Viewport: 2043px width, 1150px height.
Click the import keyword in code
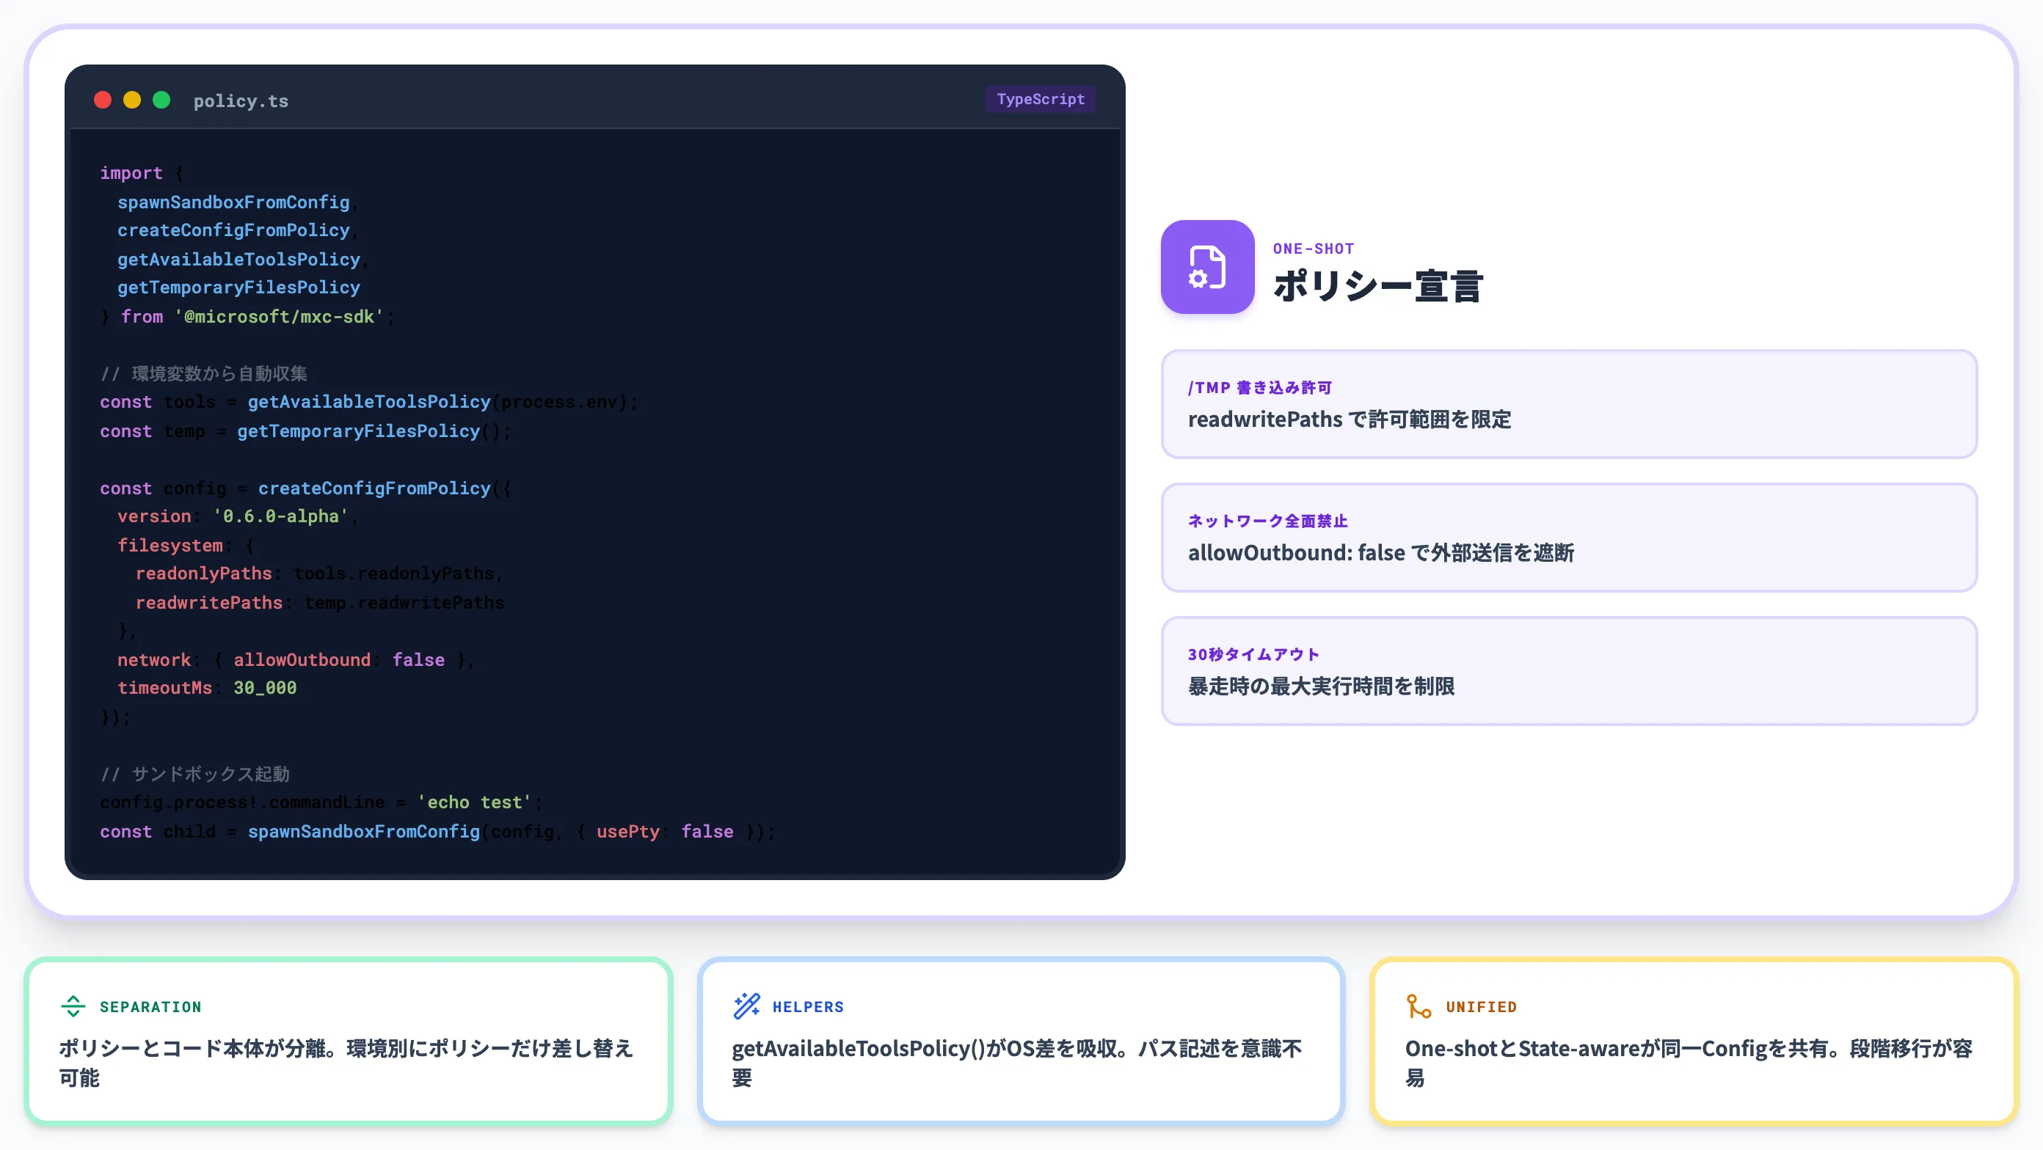tap(131, 173)
